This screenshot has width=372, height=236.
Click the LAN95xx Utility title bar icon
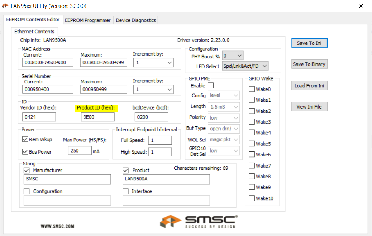click(5, 6)
